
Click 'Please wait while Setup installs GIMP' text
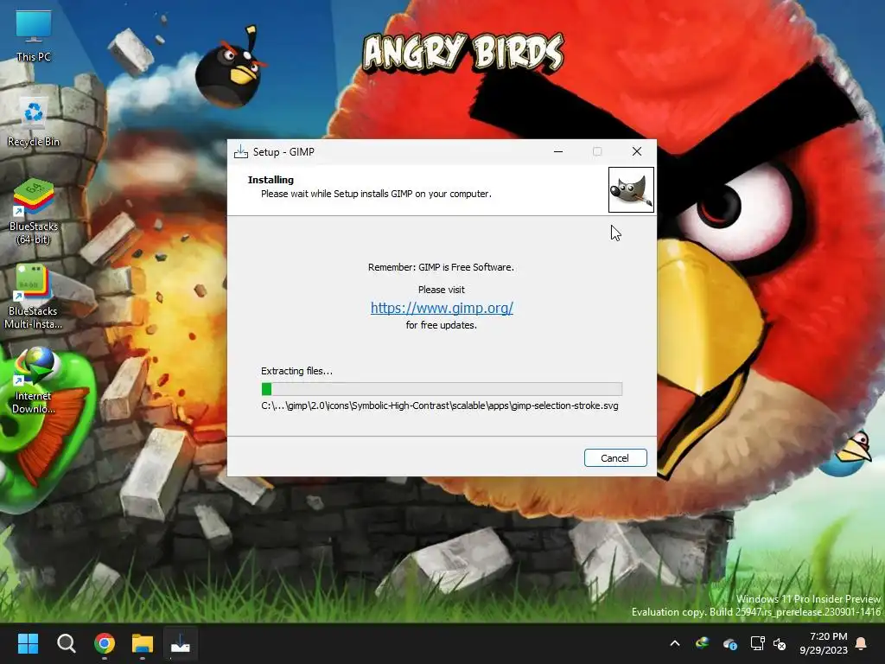coord(376,194)
